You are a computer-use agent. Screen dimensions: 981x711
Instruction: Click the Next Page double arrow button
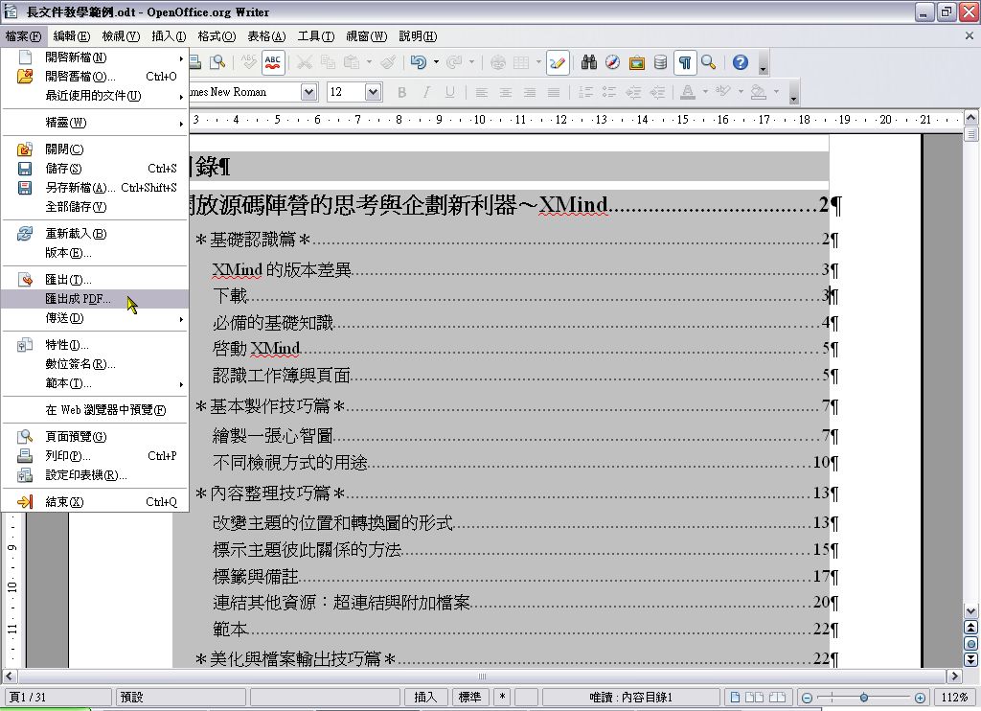click(971, 659)
